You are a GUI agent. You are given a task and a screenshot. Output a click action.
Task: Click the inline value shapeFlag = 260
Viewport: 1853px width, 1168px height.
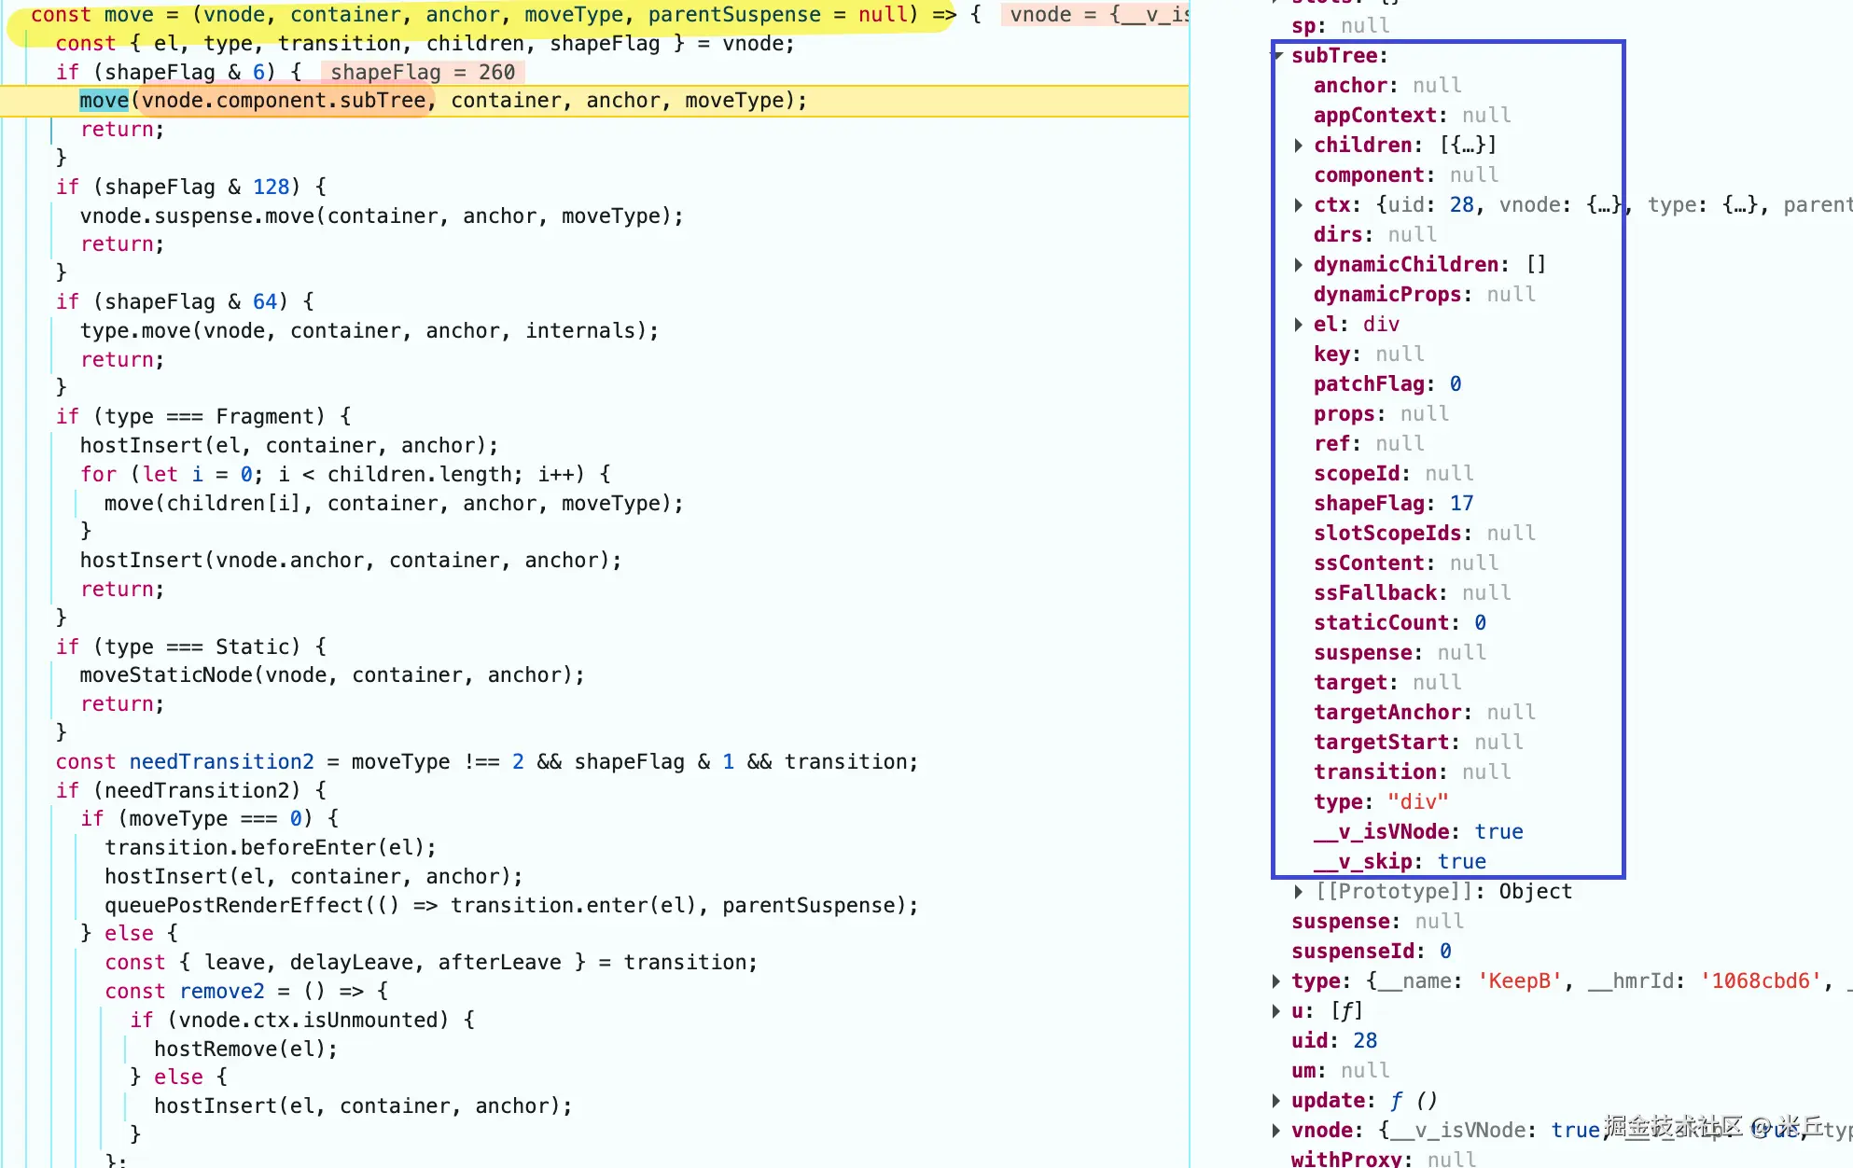click(x=423, y=73)
